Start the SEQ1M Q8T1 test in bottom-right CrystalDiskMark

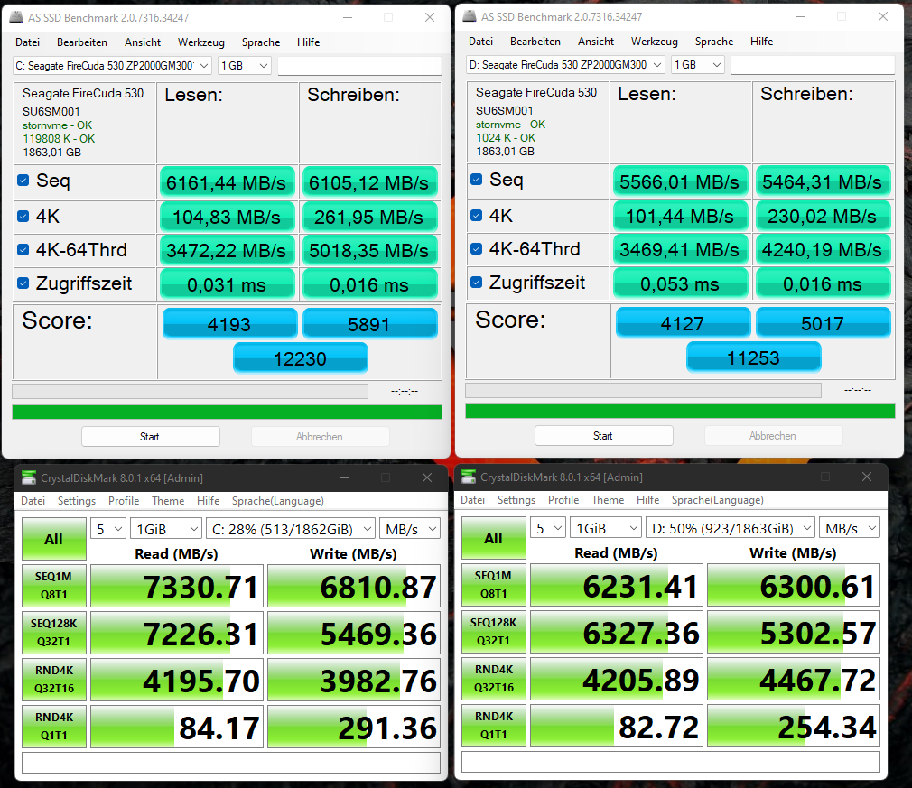coord(493,585)
